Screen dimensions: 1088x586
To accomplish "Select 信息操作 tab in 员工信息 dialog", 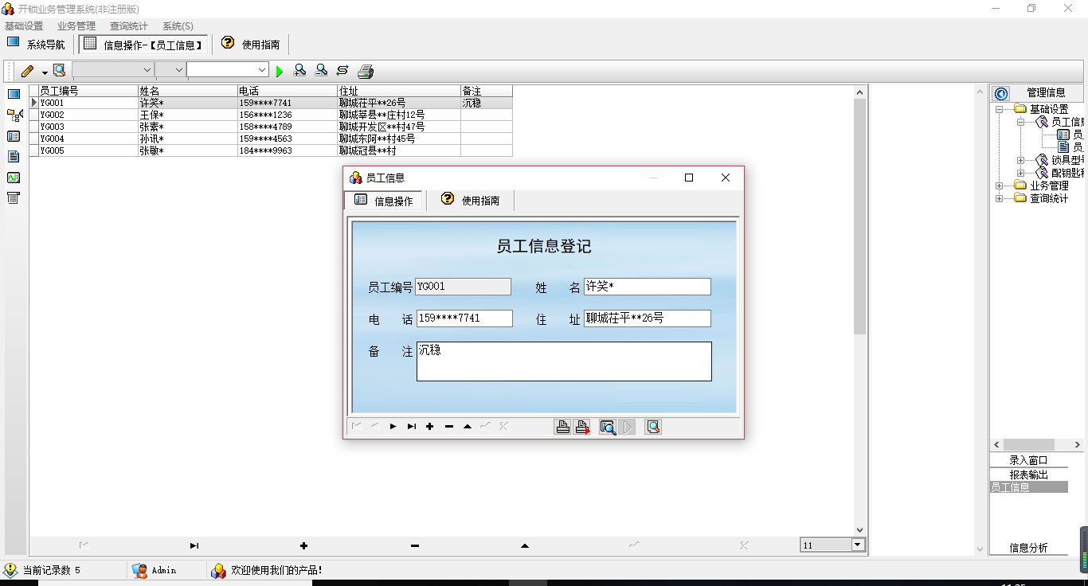I will click(383, 201).
